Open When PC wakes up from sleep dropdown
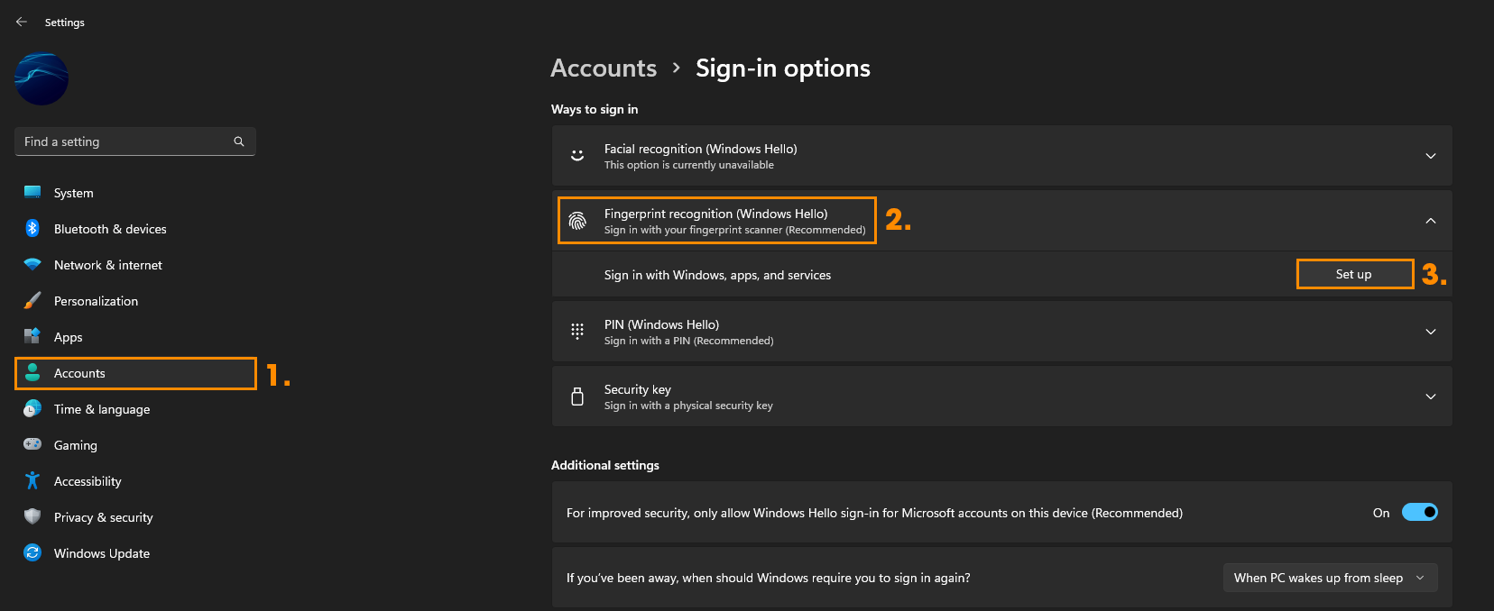Viewport: 1494px width, 611px height. click(1331, 578)
